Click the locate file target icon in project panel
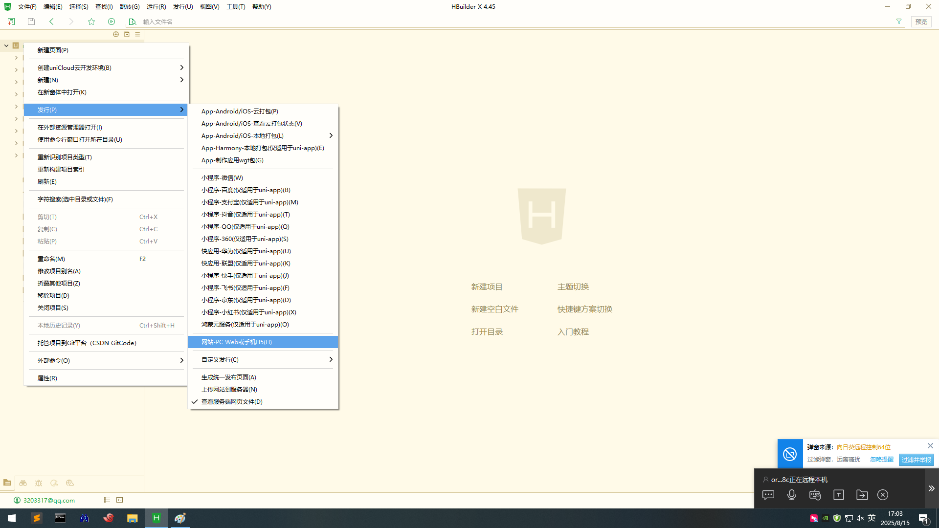 [116, 34]
